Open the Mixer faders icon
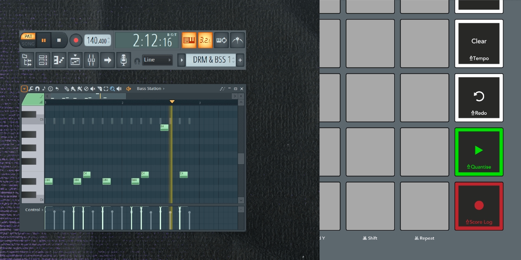Viewport: 521px width, 260px height. coord(91,60)
